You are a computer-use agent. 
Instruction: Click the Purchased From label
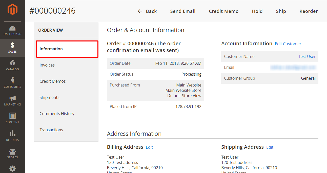coord(125,85)
